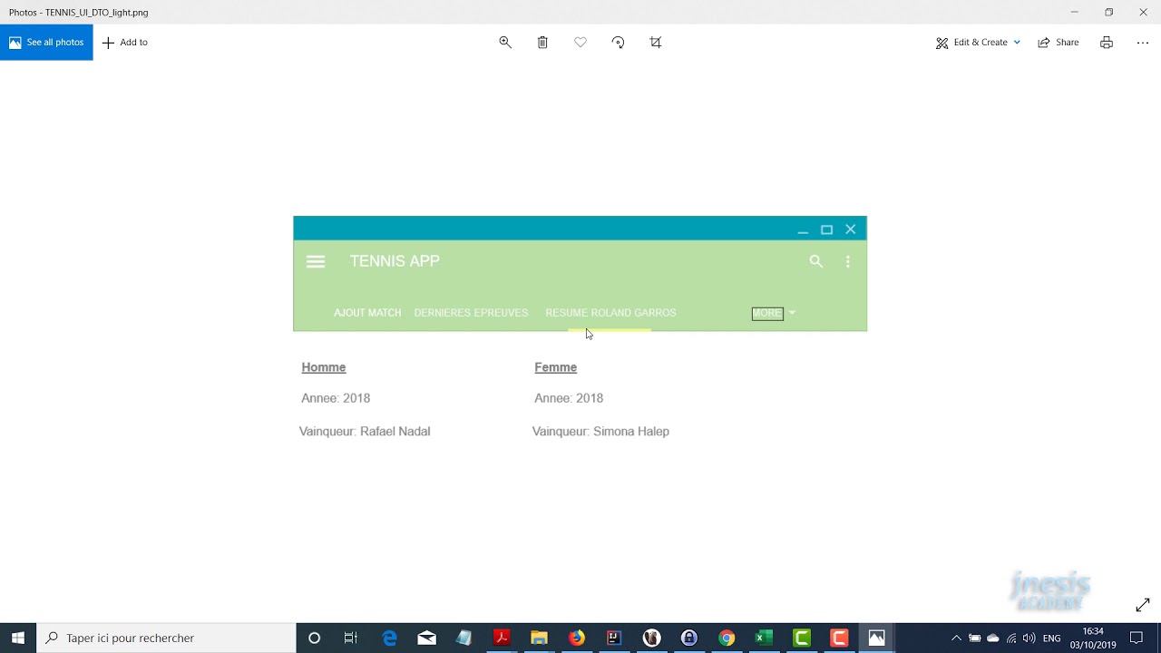The image size is (1161, 653).
Task: Switch the ENG input language indicator
Action: [1052, 638]
